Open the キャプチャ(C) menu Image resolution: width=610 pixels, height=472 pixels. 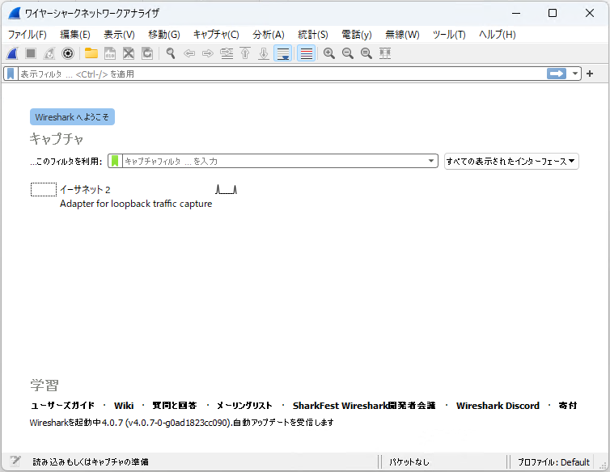216,35
